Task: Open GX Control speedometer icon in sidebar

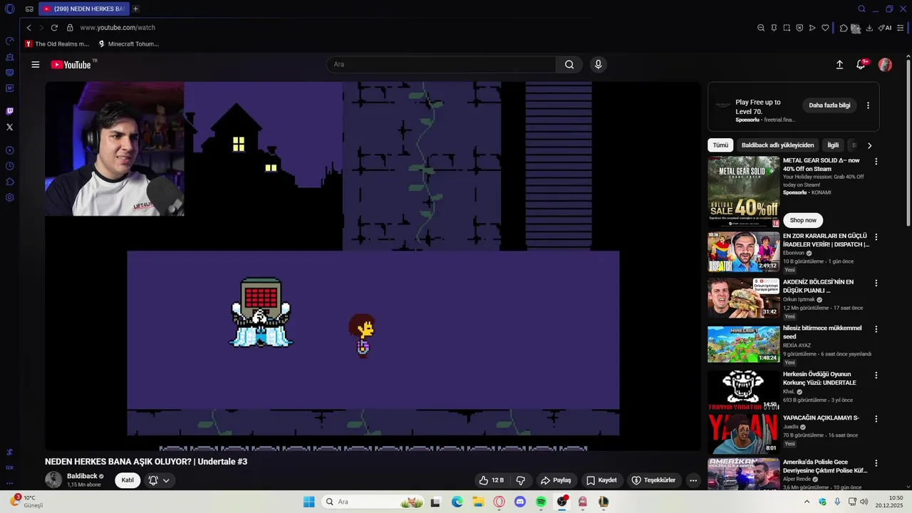Action: point(9,41)
